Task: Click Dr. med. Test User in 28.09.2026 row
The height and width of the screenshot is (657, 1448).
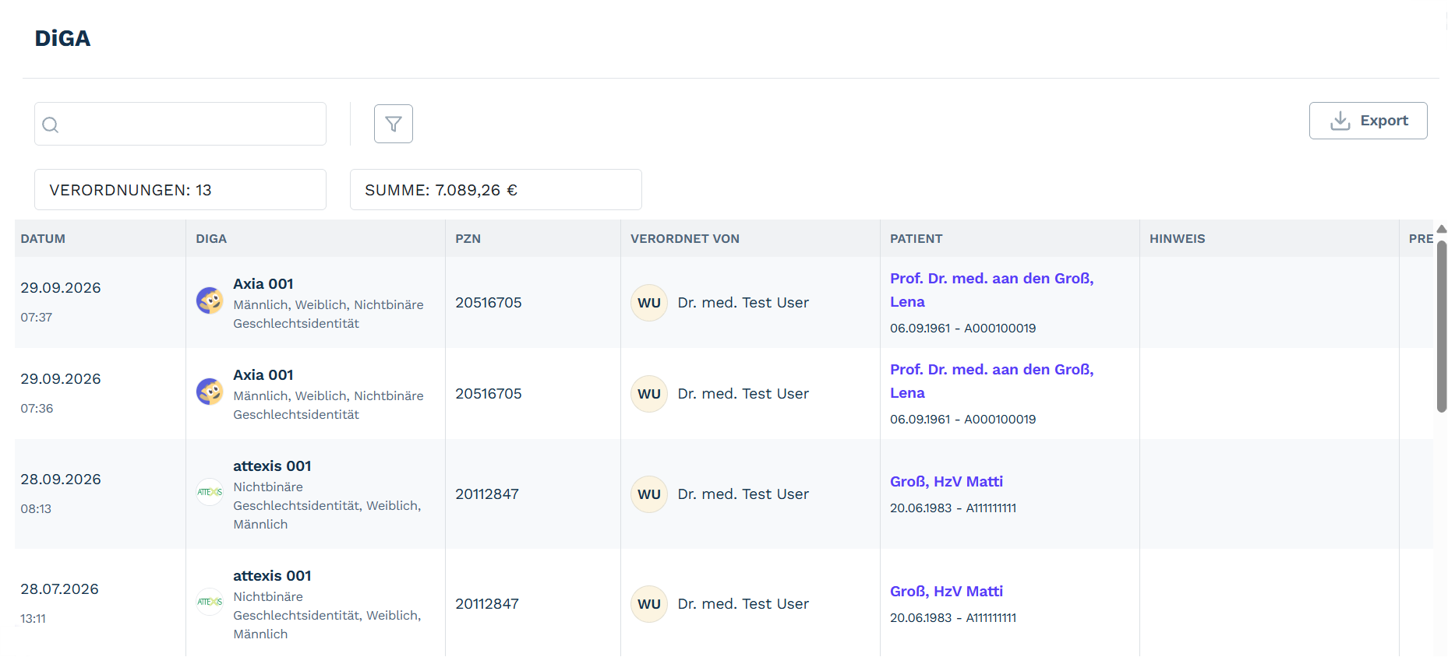Action: coord(743,494)
